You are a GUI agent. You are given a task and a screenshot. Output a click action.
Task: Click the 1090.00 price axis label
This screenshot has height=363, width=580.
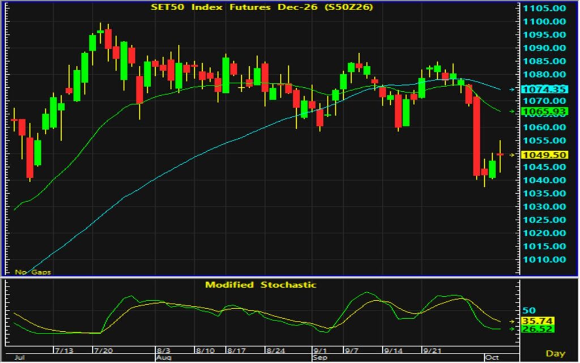point(544,48)
